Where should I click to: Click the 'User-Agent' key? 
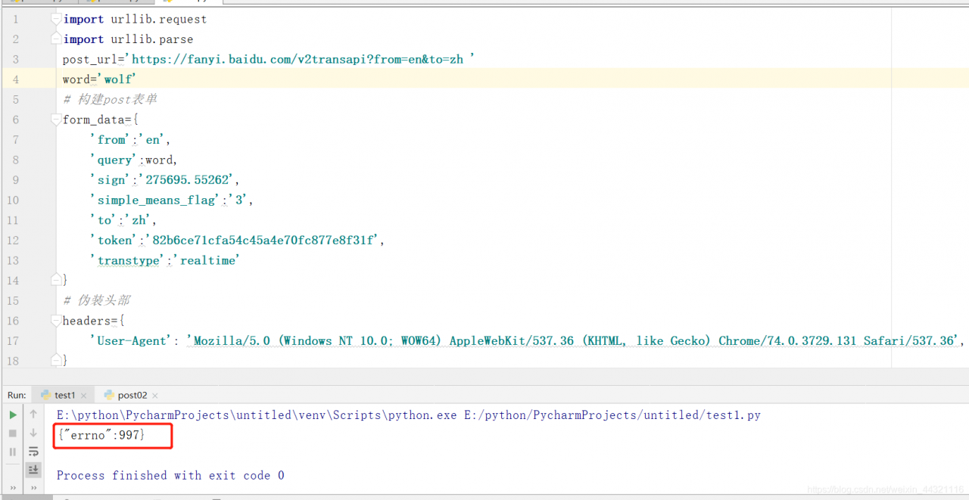[132, 340]
